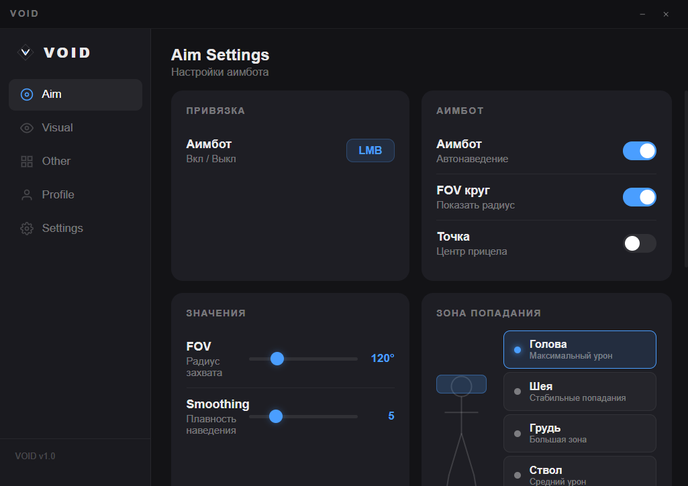This screenshot has width=688, height=486.
Task: Click the ЗНАЧЕНИЯ section header
Action: click(x=216, y=313)
